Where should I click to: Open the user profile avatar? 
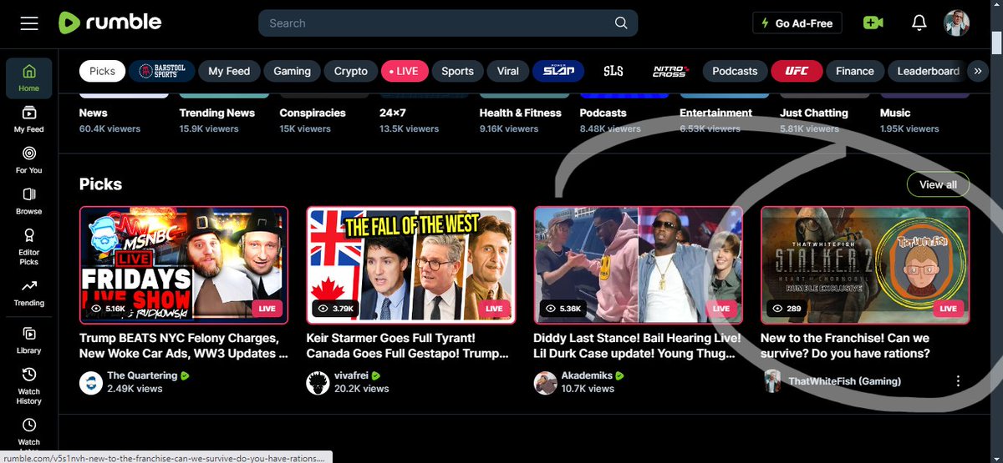(956, 23)
